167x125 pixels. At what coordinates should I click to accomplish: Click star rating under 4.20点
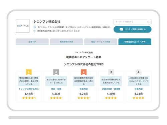click(111, 98)
